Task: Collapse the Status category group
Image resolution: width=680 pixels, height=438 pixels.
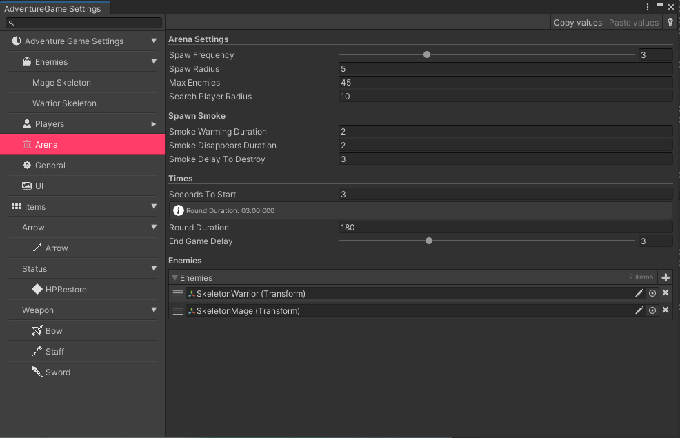Action: coord(154,268)
